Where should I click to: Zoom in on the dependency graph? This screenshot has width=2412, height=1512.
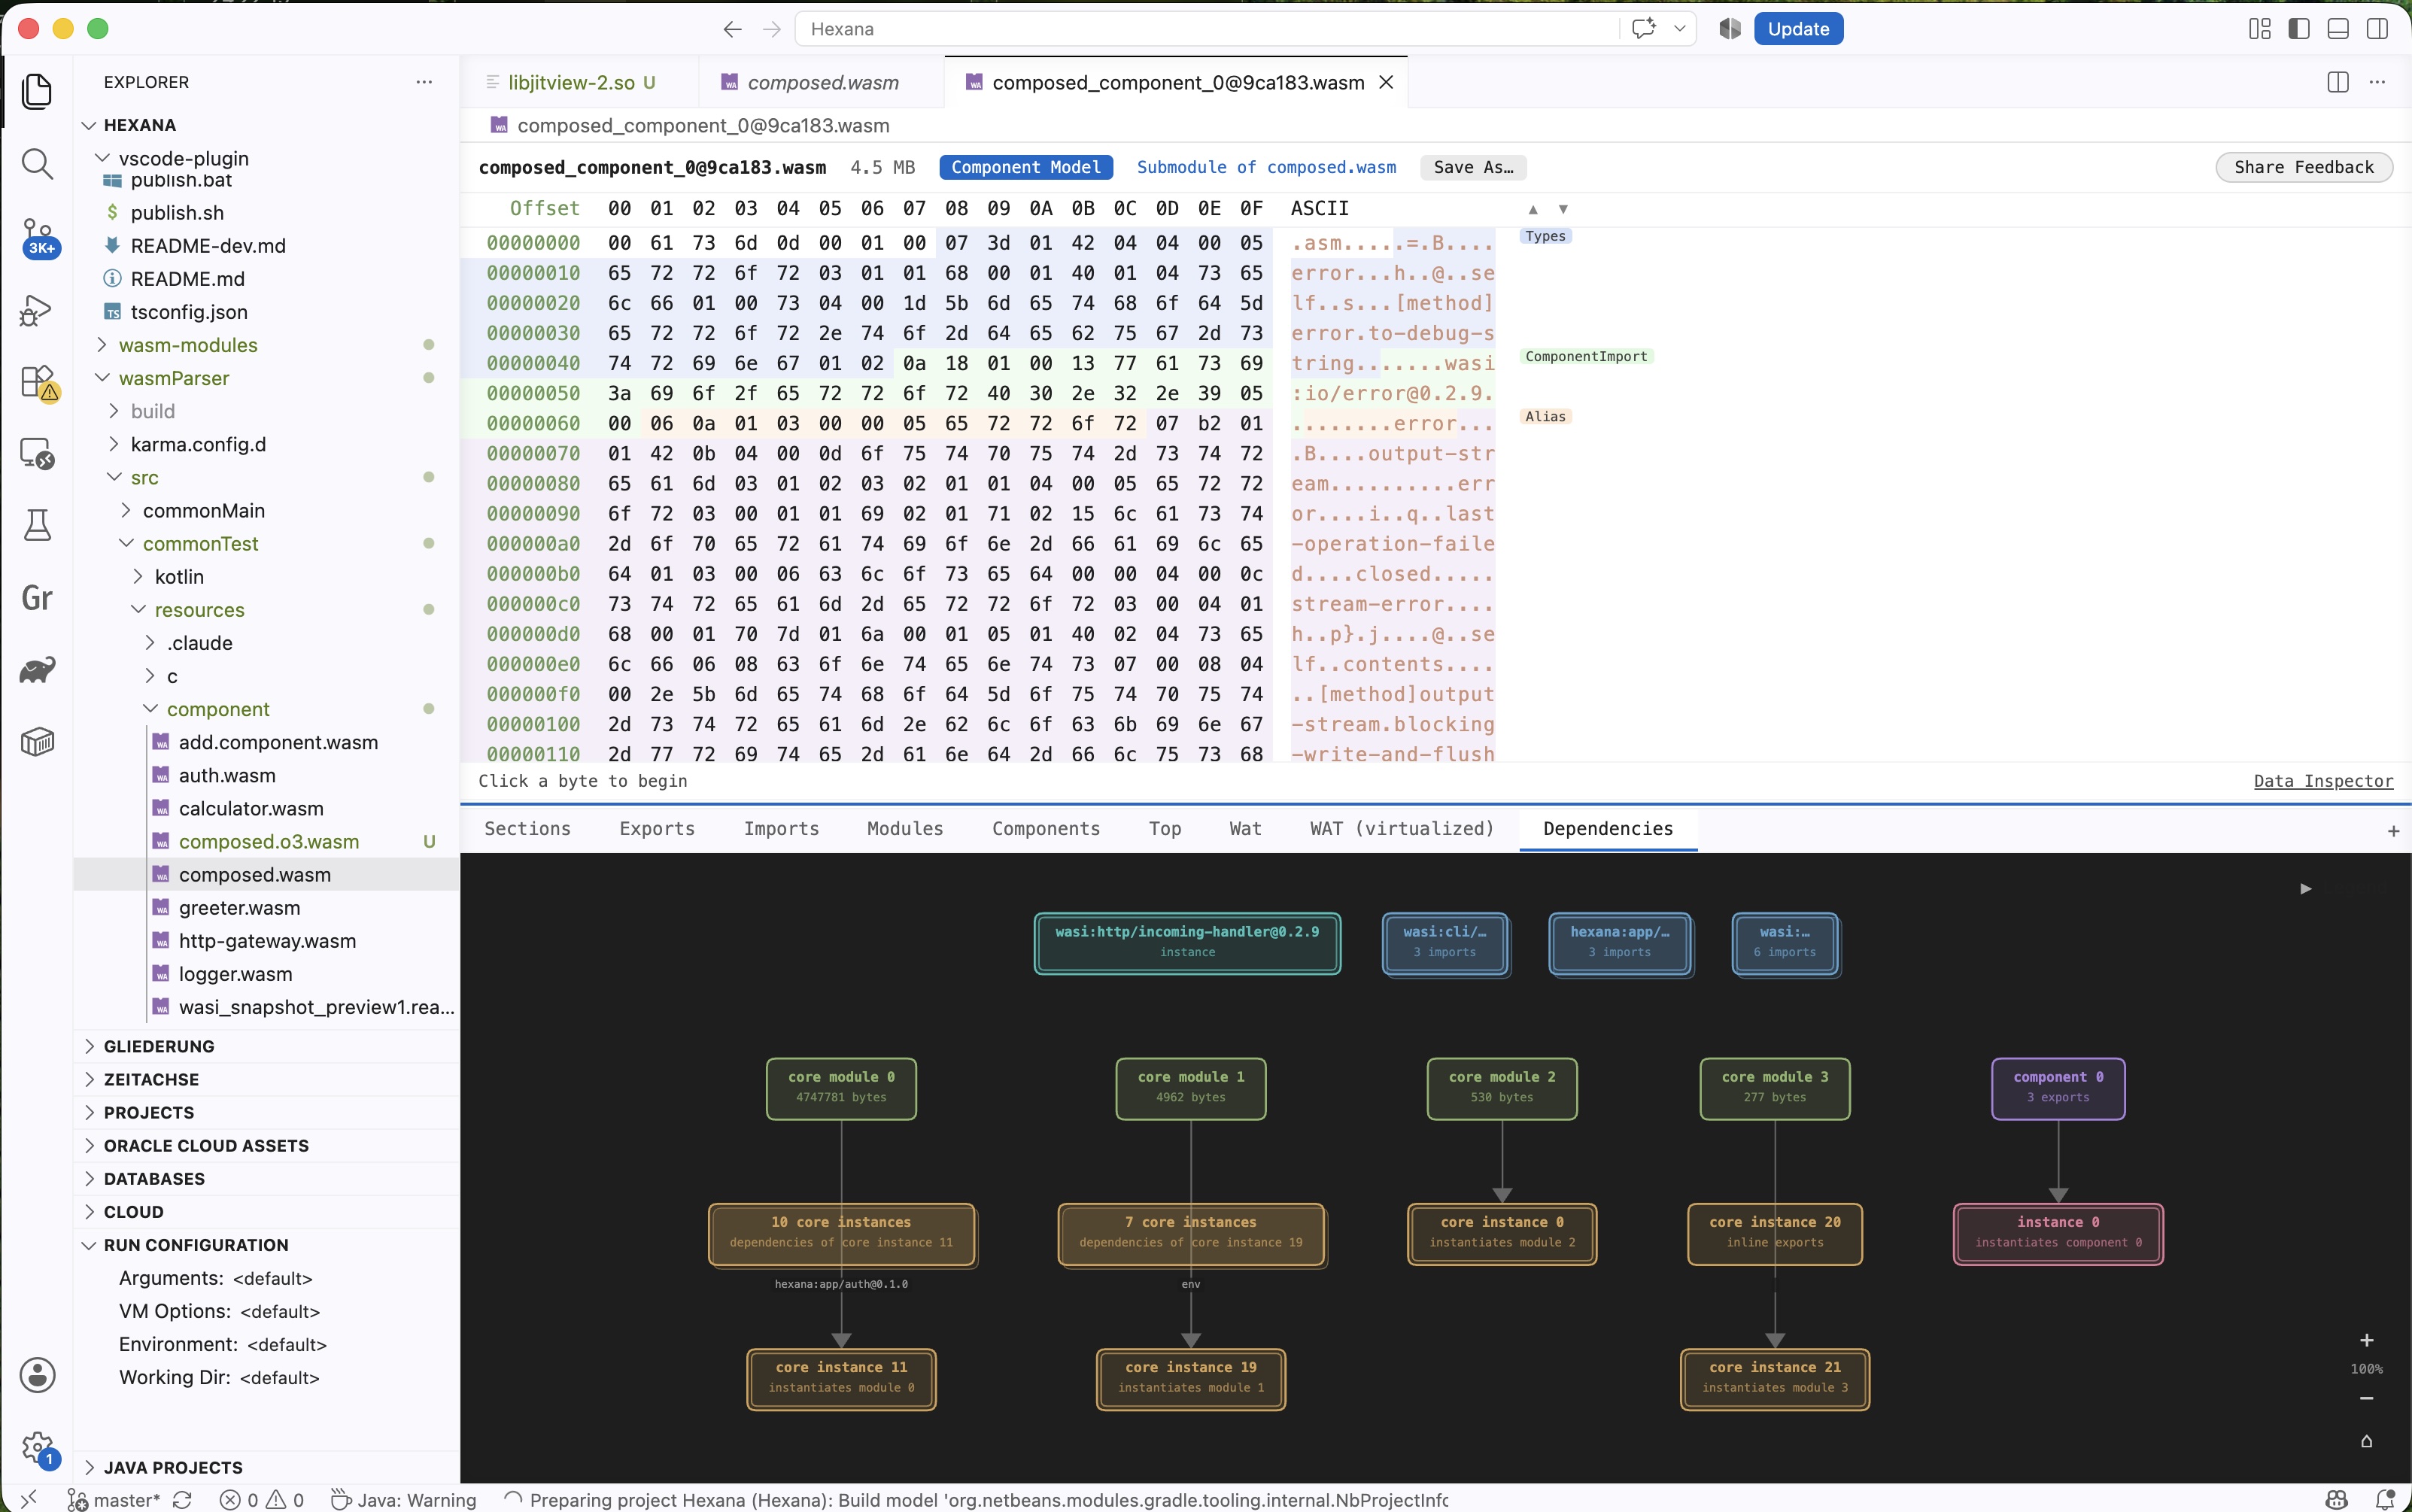pos(2367,1340)
